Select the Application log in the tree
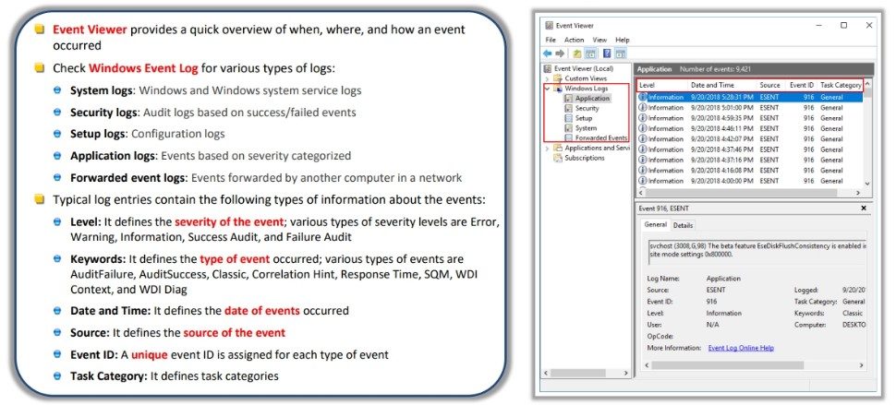The image size is (896, 405). [593, 98]
